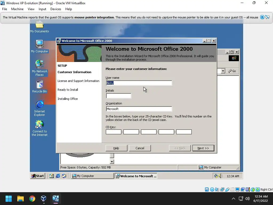Open VirtualBox Manager from host taskbar
The width and height of the screenshot is (273, 205).
click(x=44, y=199)
